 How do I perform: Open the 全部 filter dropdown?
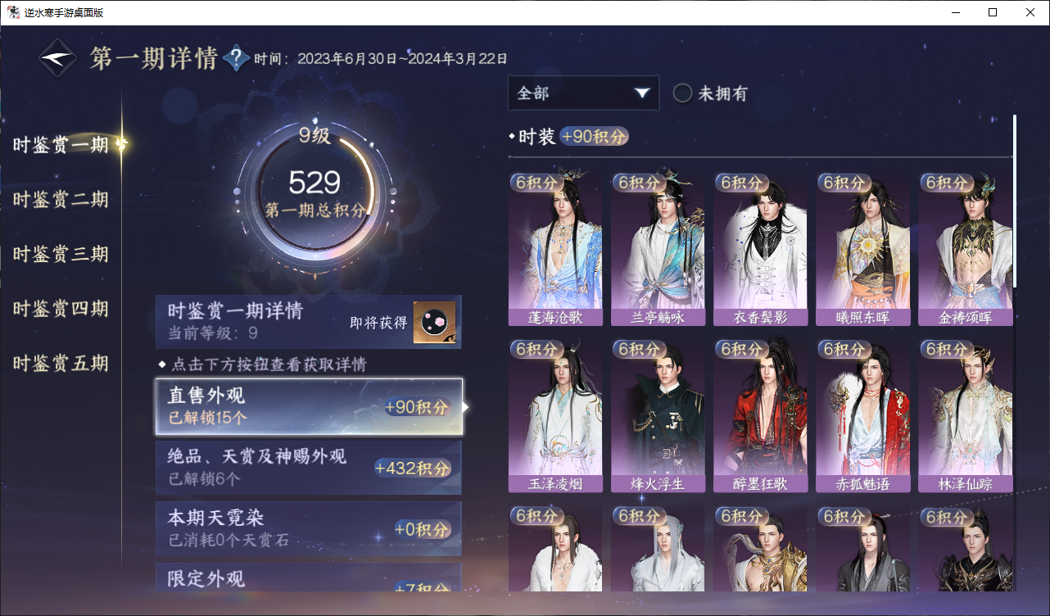coord(583,93)
